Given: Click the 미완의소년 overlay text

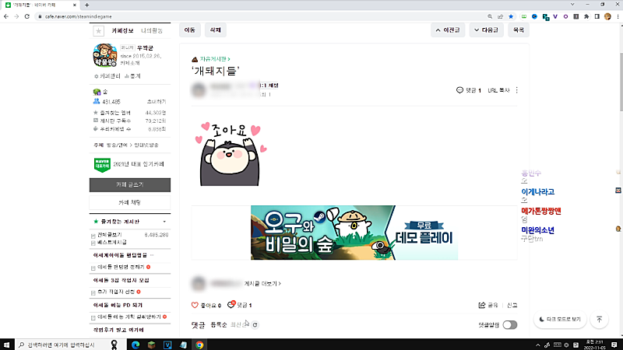Looking at the screenshot, I should point(537,229).
